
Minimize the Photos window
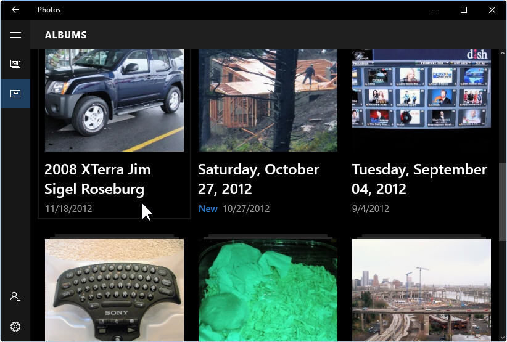[435, 10]
